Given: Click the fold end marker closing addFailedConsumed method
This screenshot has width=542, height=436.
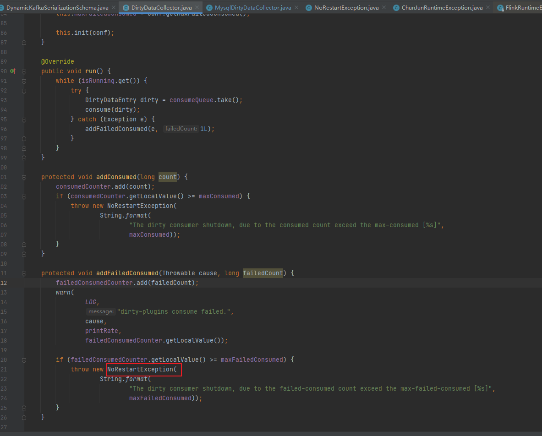Looking at the screenshot, I should click(x=24, y=417).
